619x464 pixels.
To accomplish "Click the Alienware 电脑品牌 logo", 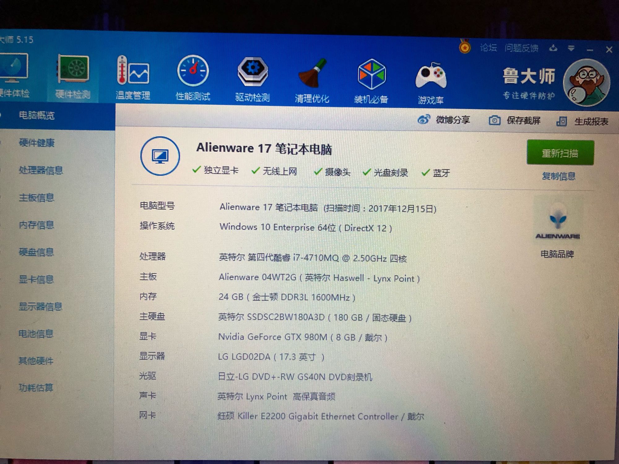I will click(x=558, y=223).
